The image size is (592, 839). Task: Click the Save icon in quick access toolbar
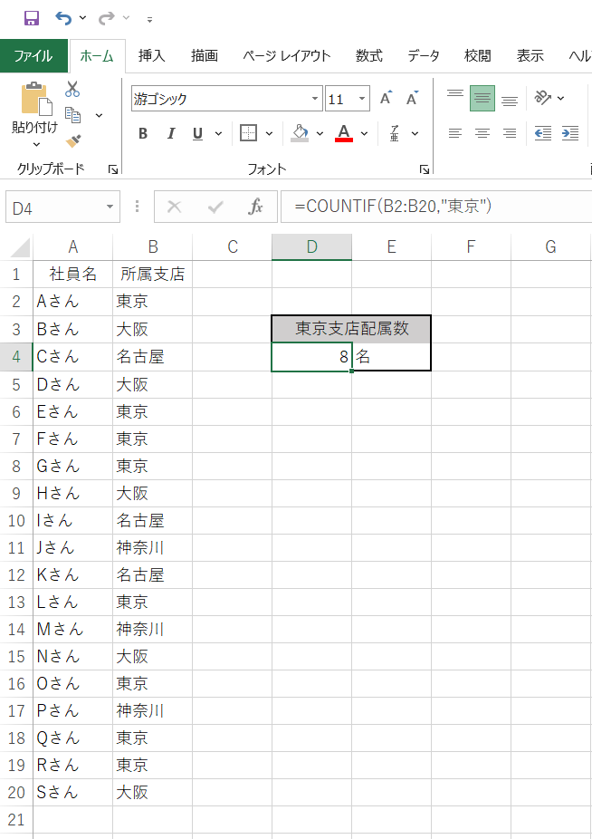point(31,18)
